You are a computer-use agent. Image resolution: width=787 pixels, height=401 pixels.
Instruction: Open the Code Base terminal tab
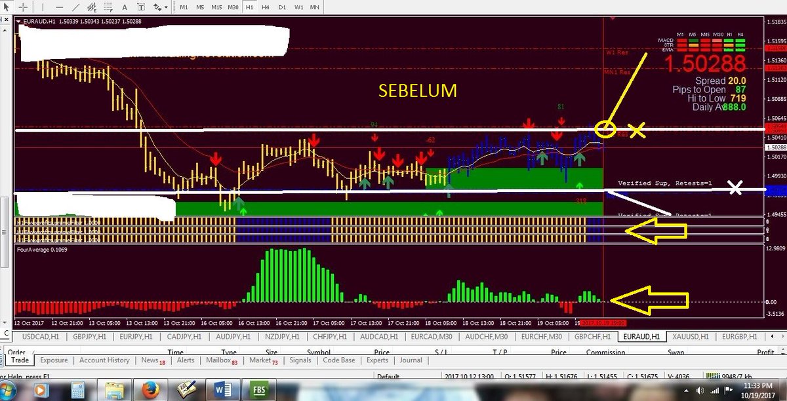[x=339, y=360]
